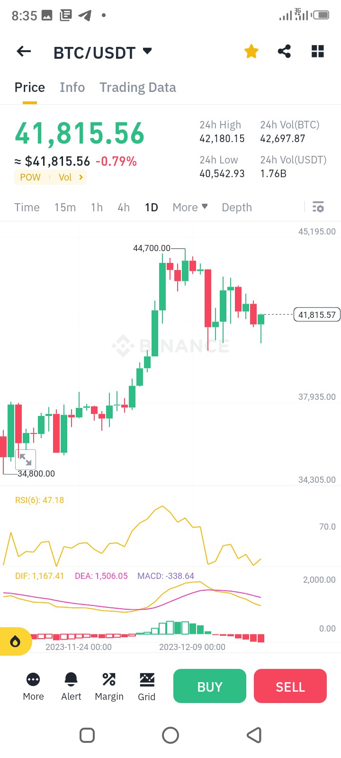Tap the red SELL button
The image size is (341, 758).
coord(290,686)
